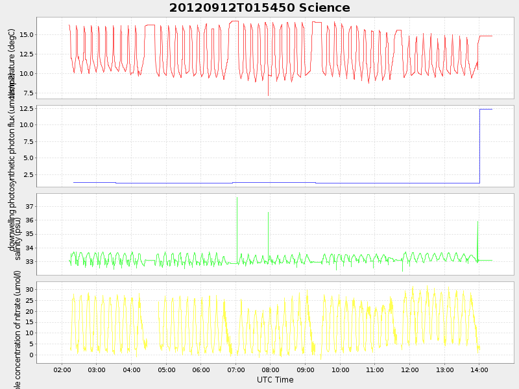Click the 30 tick on nitrate axis
Viewport: 519px width, 389px height.
pos(29,289)
